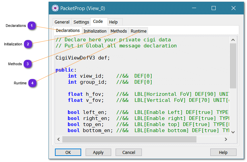Switch to the General tab
Image resolution: width=247 pixels, height=162 pixels.
click(62, 22)
